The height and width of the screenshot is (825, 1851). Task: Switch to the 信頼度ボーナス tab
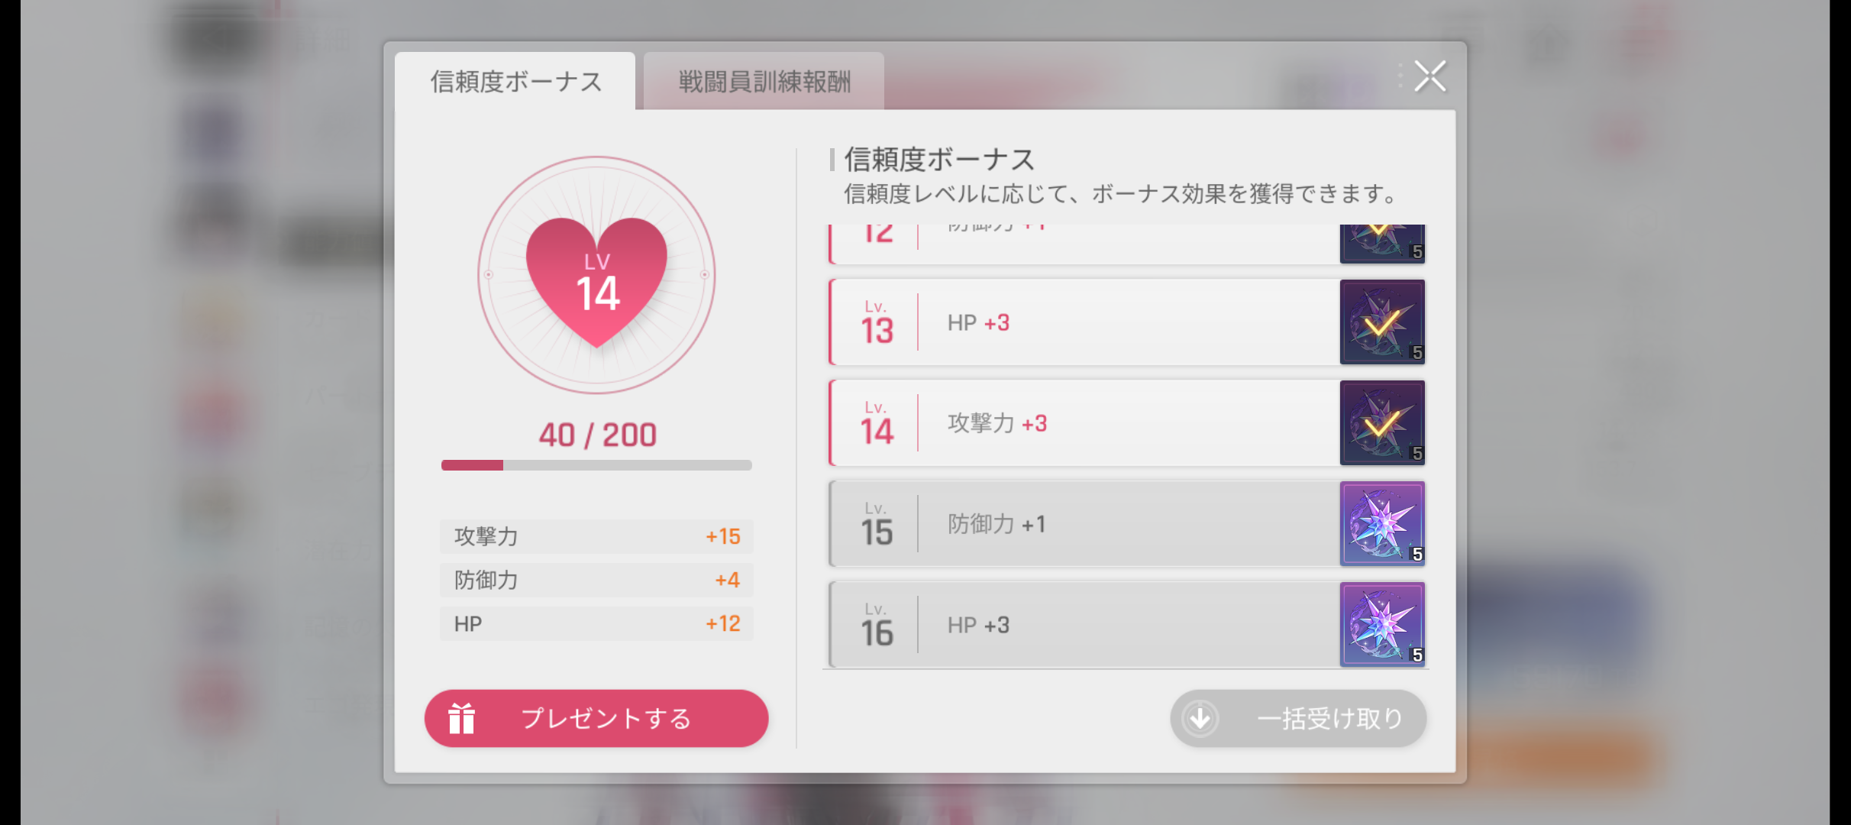515,82
